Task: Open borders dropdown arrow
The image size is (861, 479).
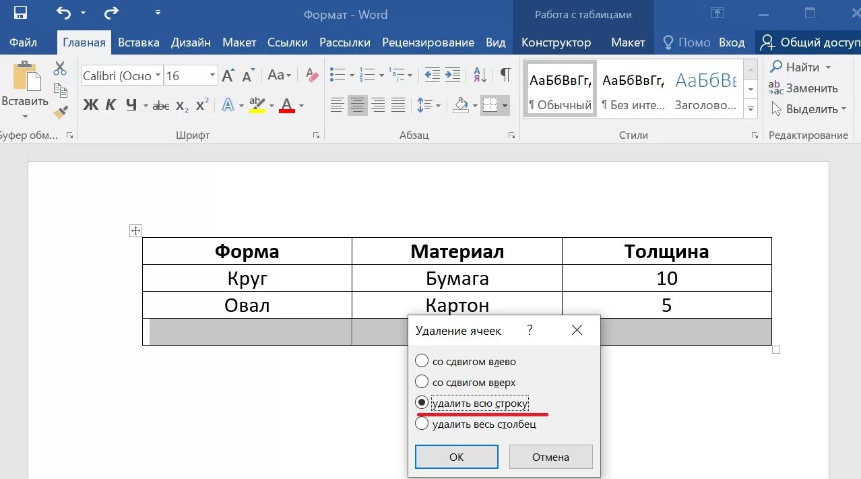Action: tap(505, 105)
